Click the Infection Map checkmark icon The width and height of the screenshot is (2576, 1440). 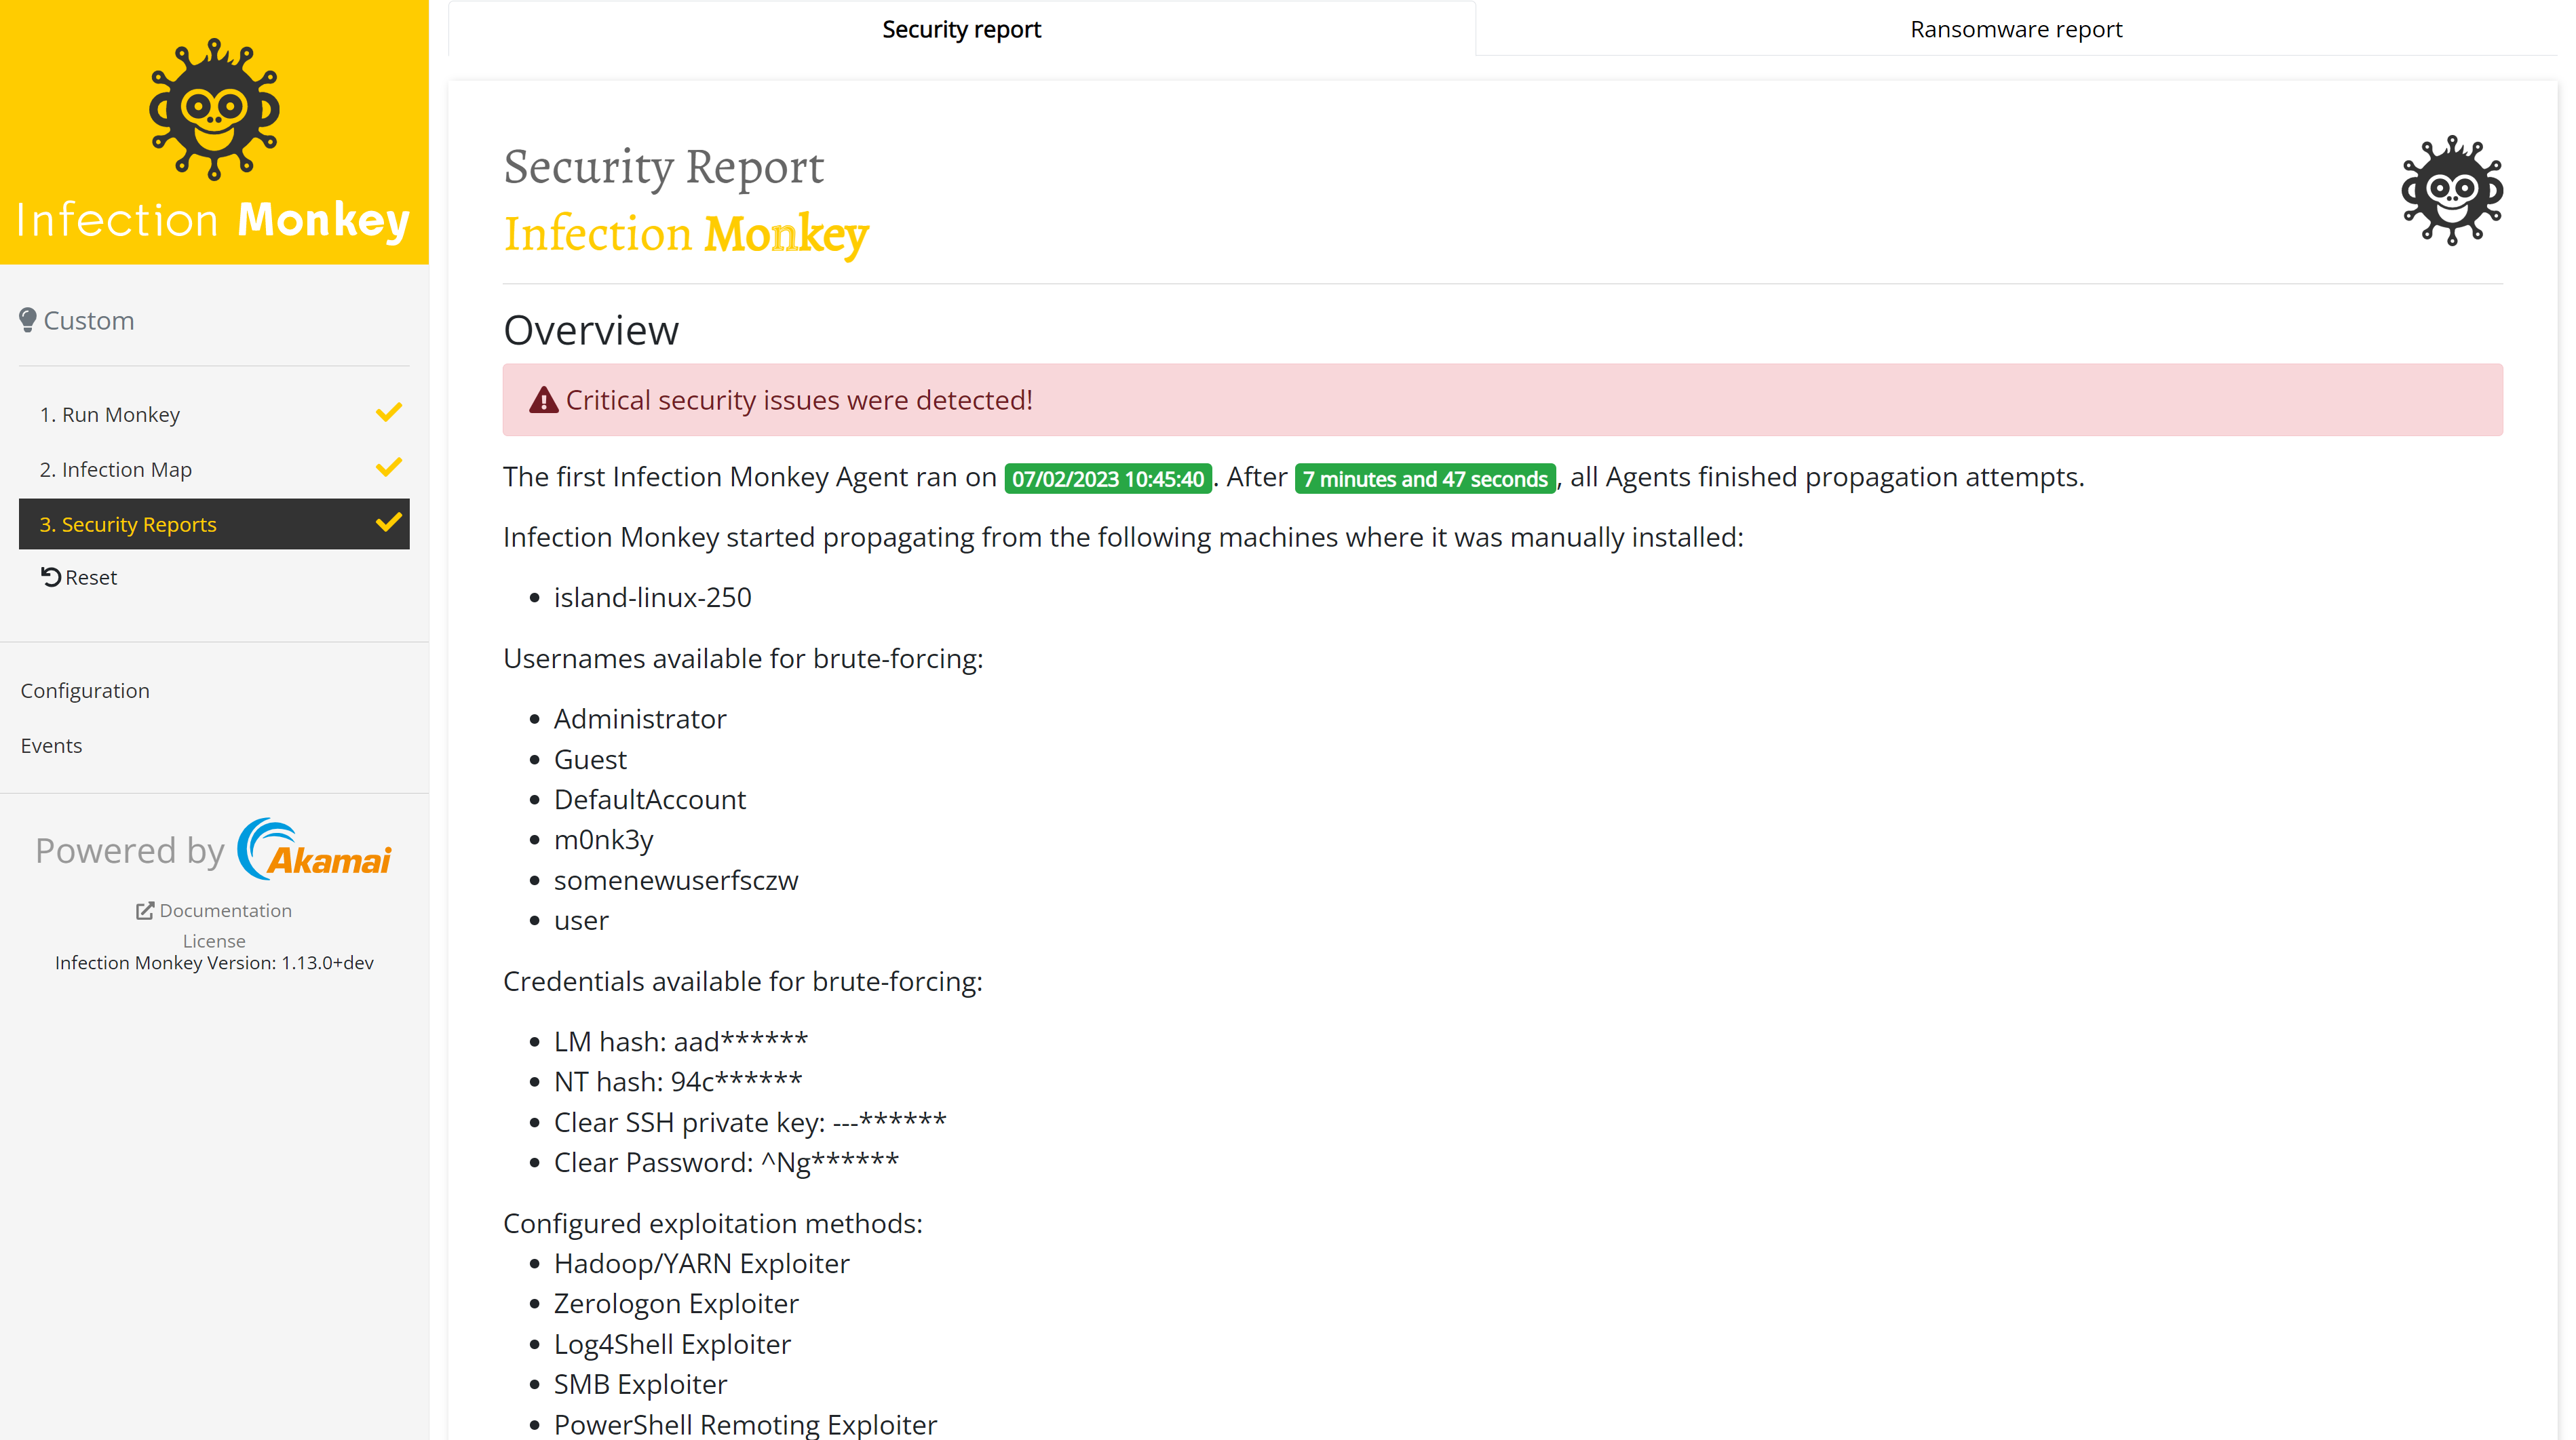[388, 468]
